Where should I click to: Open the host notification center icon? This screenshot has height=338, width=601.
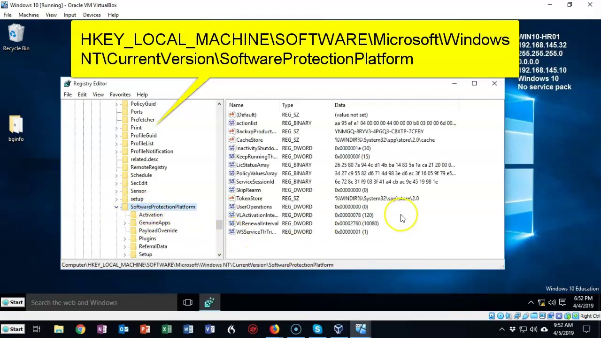coord(586,329)
